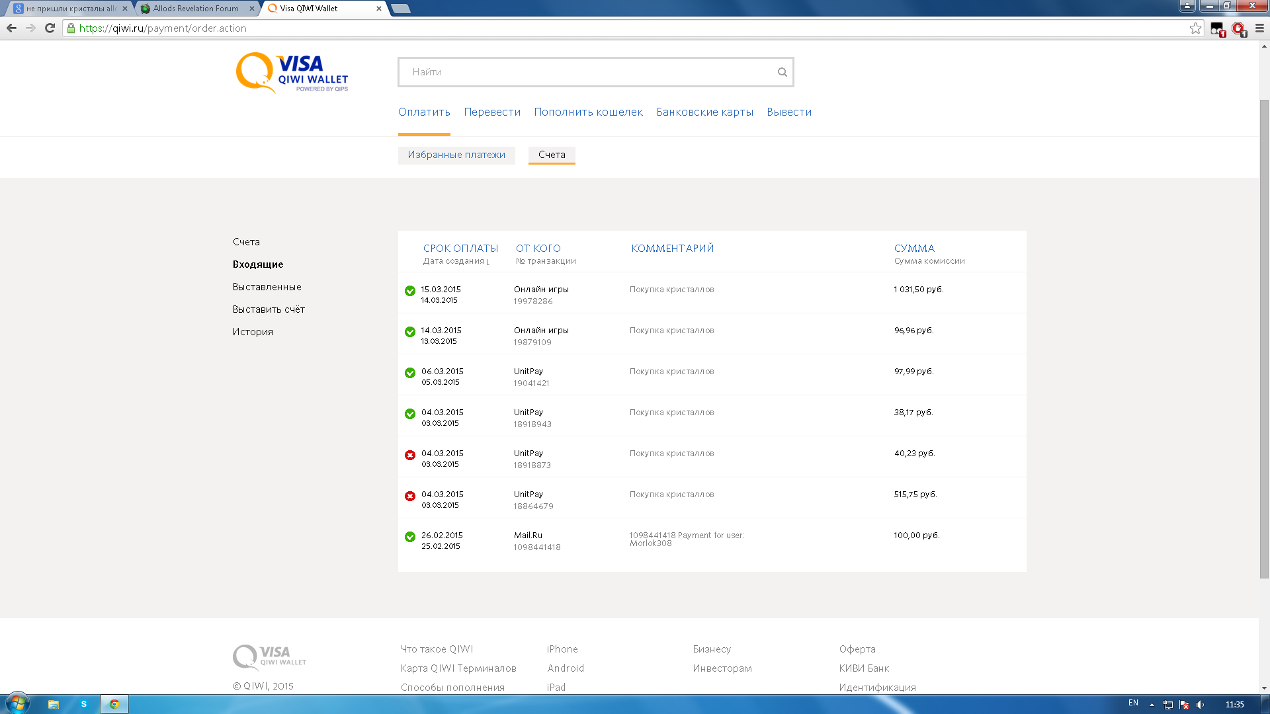Open footer link Карта QIWI Терминалов
The image size is (1270, 714).
[x=458, y=668]
